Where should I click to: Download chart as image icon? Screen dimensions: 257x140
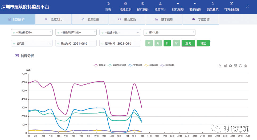coord(245,66)
